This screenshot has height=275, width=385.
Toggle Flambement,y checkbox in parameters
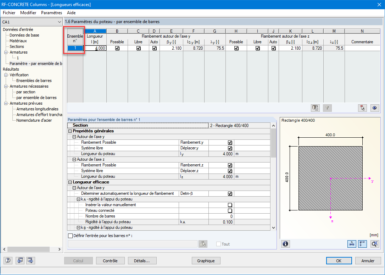coord(230,143)
